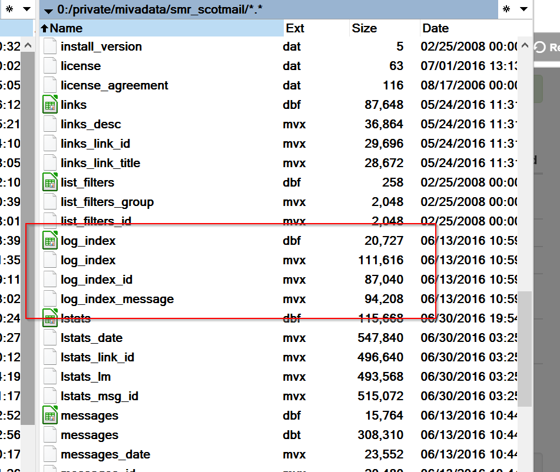Image resolution: width=560 pixels, height=472 pixels.
Task: Expand the dropdown arrow right of the path bar
Action: [523, 10]
